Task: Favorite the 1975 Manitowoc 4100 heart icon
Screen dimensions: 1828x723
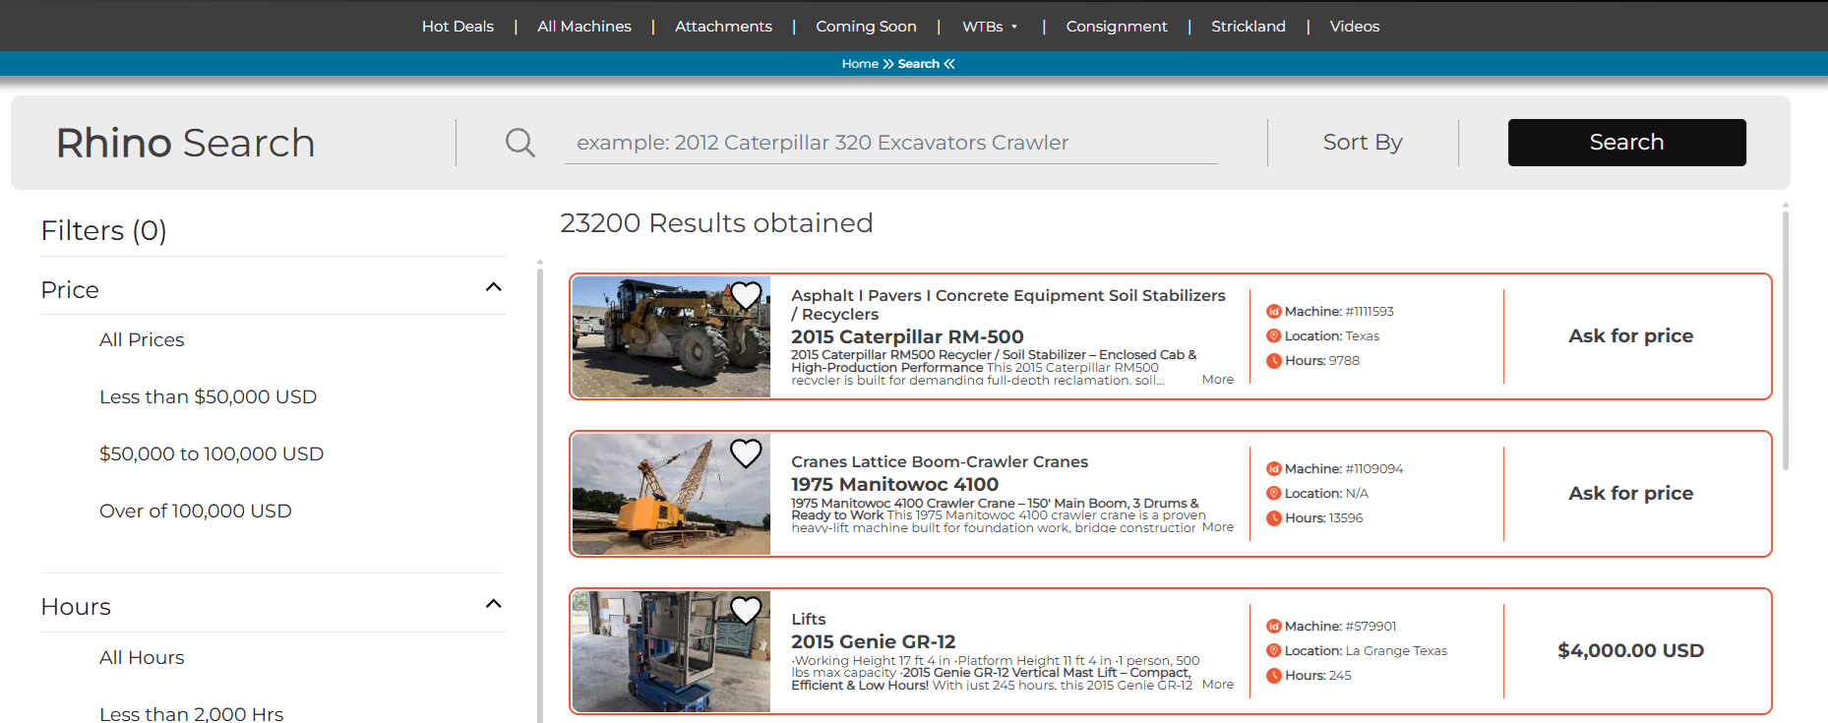Action: click(x=746, y=452)
